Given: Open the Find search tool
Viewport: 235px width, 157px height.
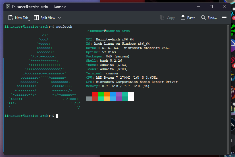Looking at the screenshot, I should [209, 18].
